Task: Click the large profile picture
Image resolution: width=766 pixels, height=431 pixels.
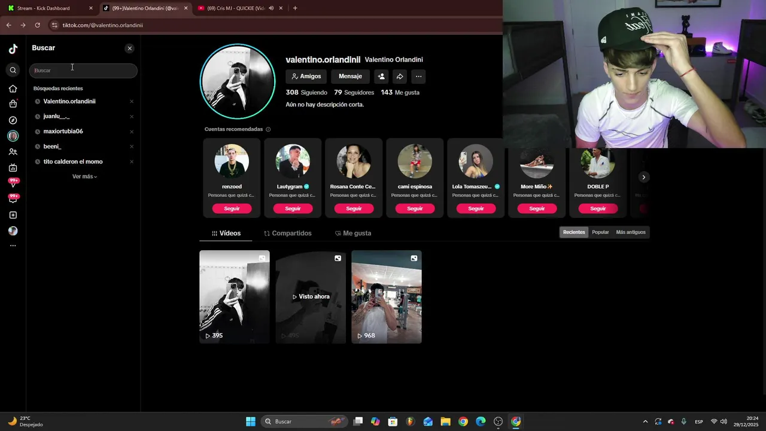Action: pos(238,81)
